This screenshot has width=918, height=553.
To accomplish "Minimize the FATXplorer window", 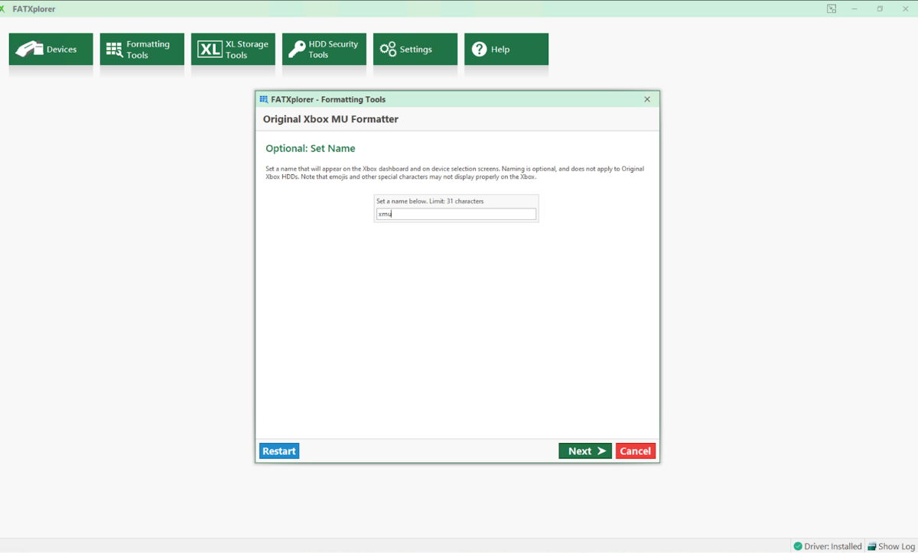I will 855,9.
